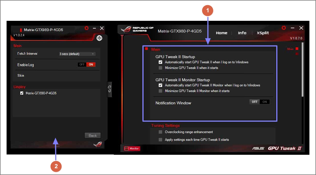Open Fetch Interval dropdown
Image resolution: width=316 pixels, height=175 pixels.
(77, 54)
